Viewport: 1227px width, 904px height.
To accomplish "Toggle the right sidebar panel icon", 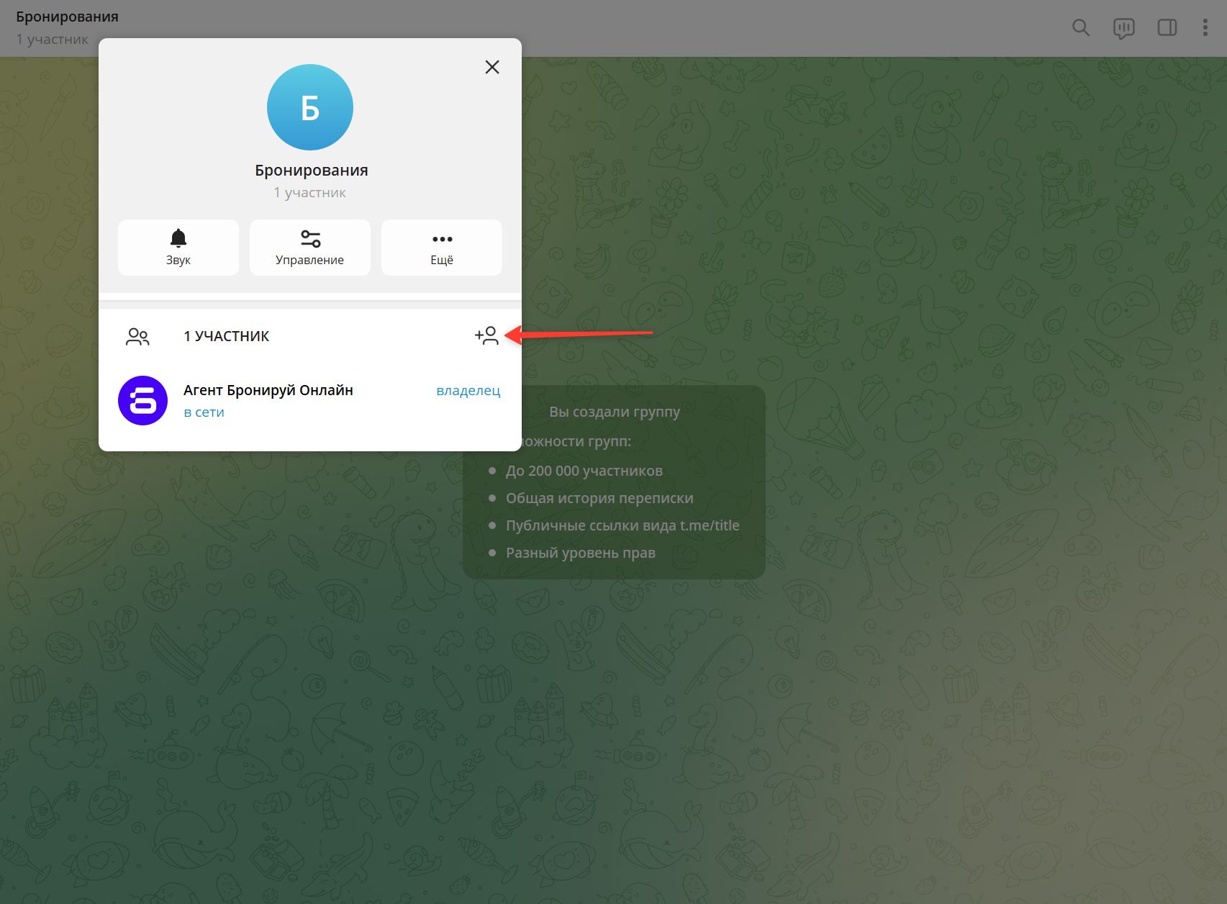I will pyautogui.click(x=1167, y=28).
